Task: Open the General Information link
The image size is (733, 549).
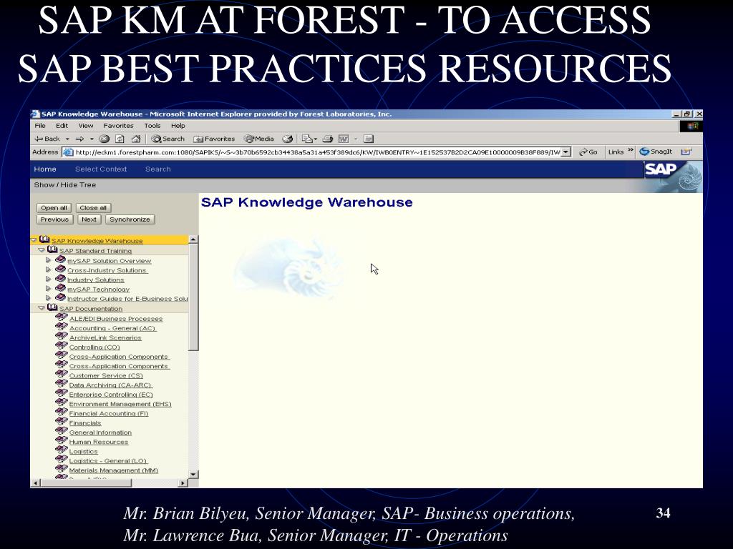Action: (100, 432)
